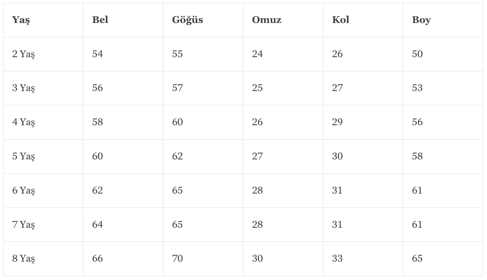Click the 5 Yaş row label
Image resolution: width=487 pixels, height=280 pixels.
(x=23, y=156)
